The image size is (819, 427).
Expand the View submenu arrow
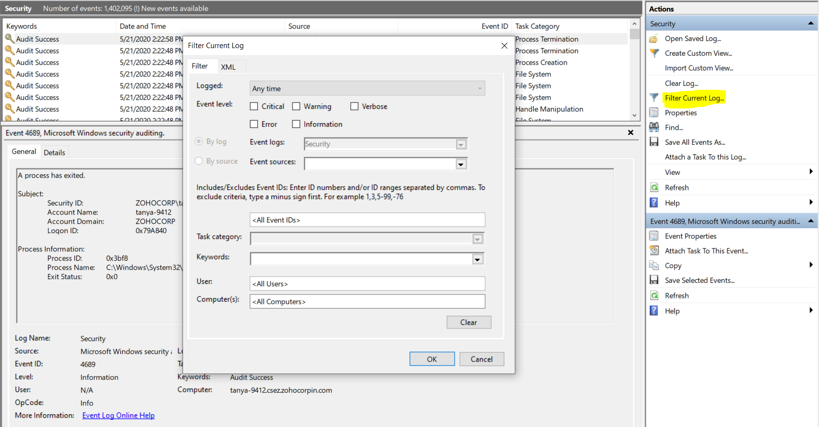(811, 172)
